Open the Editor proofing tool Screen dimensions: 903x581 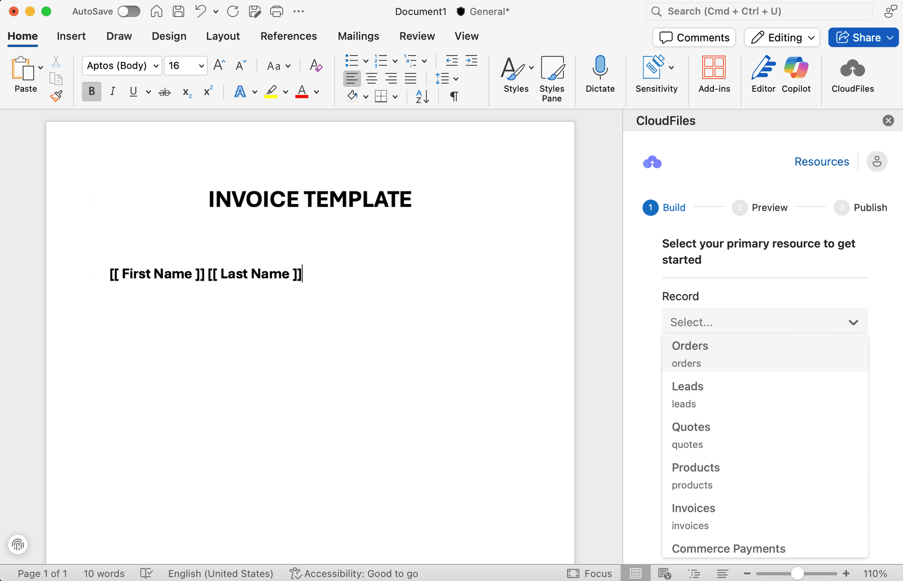(763, 68)
